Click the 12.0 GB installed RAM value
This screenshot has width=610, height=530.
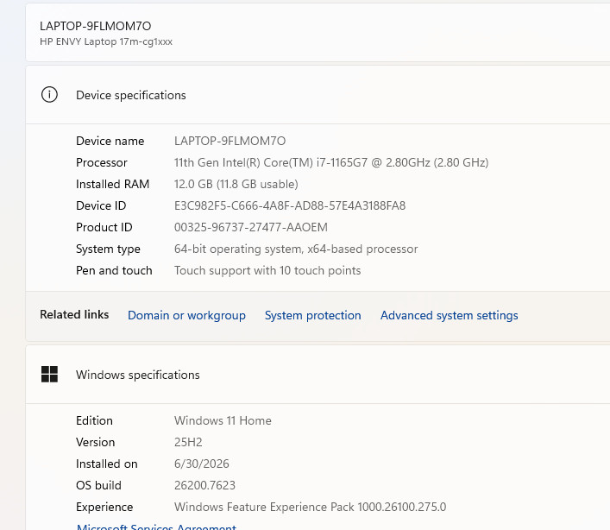tap(236, 184)
